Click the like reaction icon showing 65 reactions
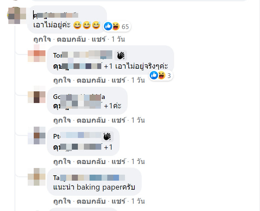 pyautogui.click(x=108, y=26)
